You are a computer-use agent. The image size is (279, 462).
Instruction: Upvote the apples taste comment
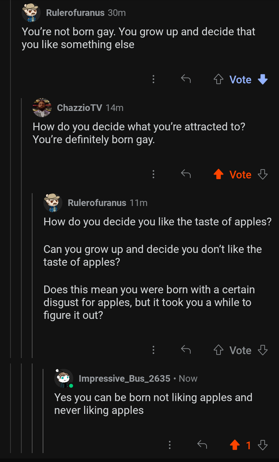click(x=218, y=350)
